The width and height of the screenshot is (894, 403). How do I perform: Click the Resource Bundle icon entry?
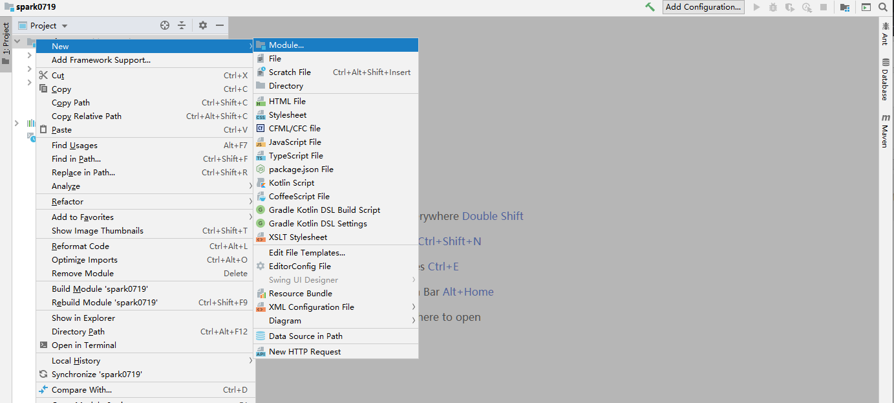(261, 294)
